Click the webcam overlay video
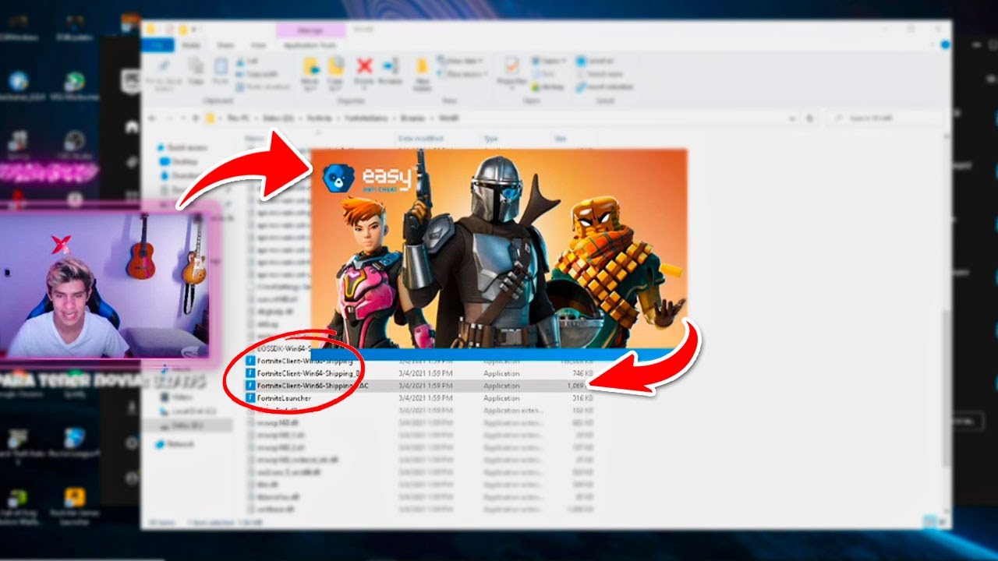This screenshot has height=561, width=998. click(x=104, y=284)
